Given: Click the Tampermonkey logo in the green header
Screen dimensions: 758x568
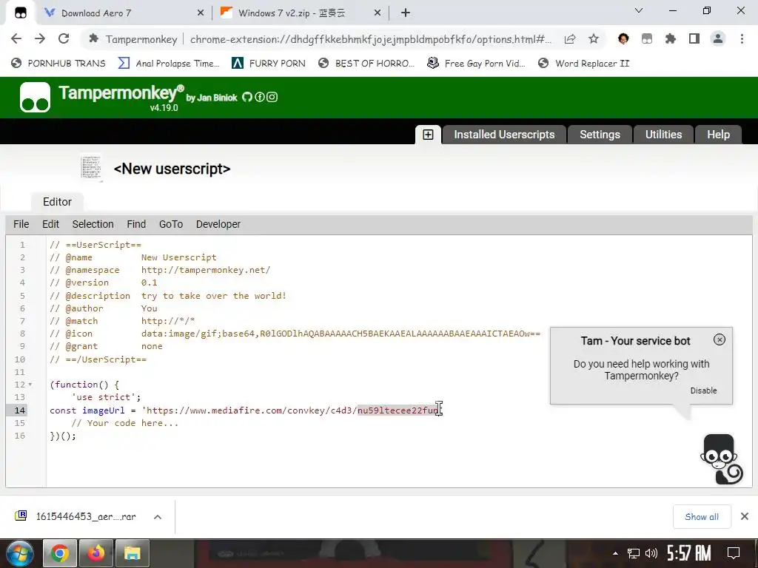Looking at the screenshot, I should coord(35,97).
